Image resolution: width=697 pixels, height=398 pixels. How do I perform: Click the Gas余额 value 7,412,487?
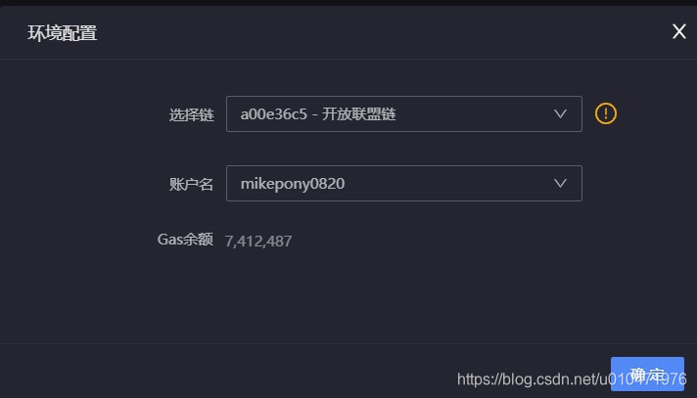(x=258, y=242)
